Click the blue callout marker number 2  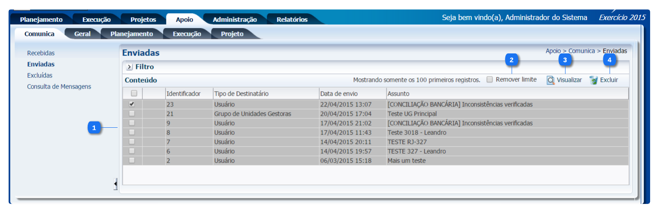[x=512, y=60]
